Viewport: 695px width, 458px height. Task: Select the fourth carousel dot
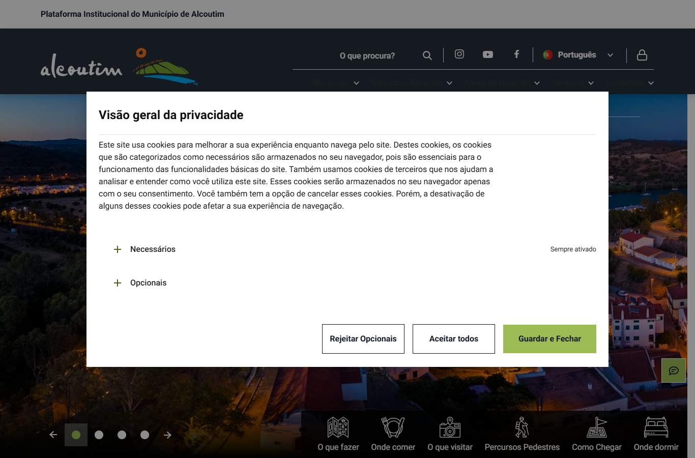tap(144, 435)
